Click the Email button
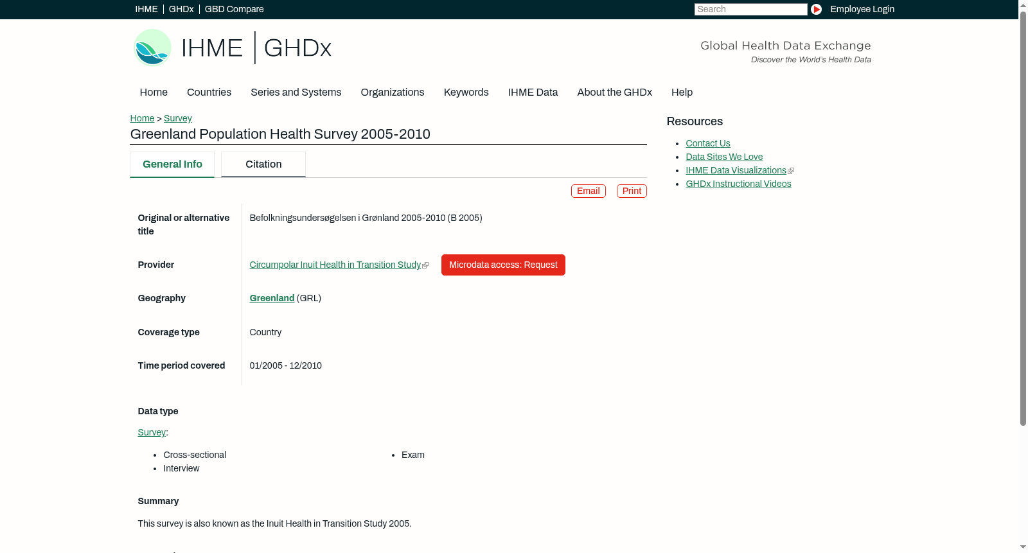 pyautogui.click(x=589, y=191)
